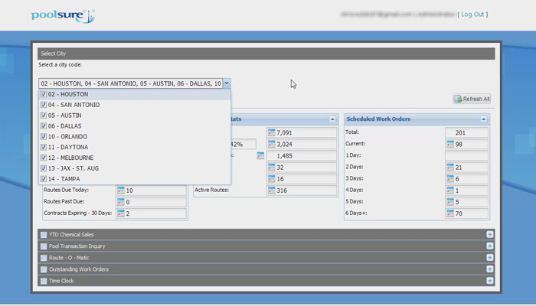
Task: Click the detail icon beside the 7,091 value
Action: click(272, 132)
